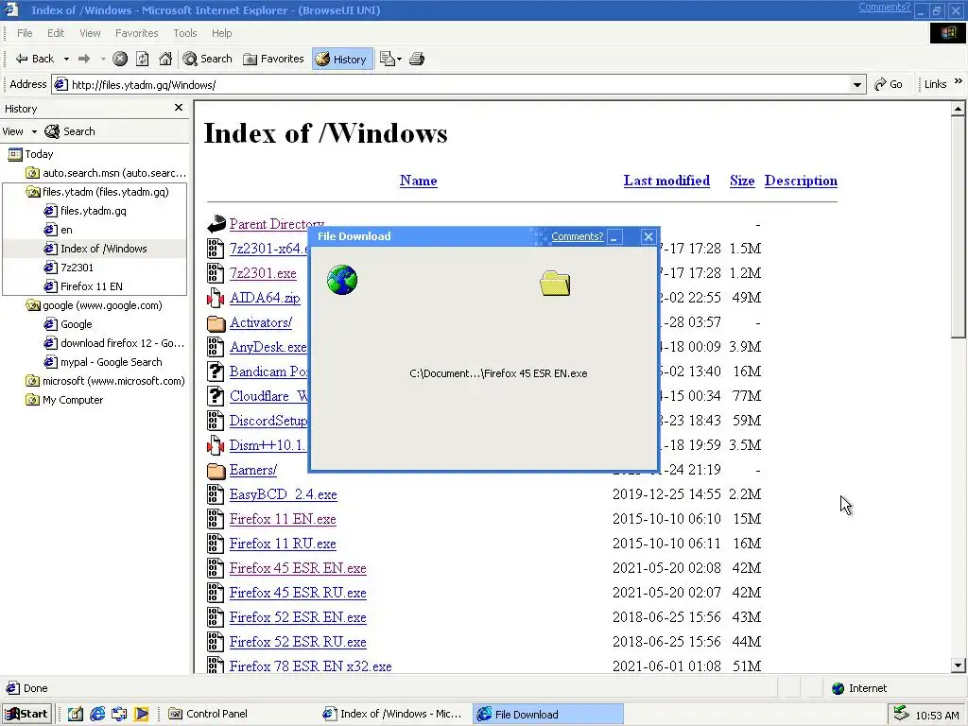Open the Search toolbar button

(x=207, y=59)
